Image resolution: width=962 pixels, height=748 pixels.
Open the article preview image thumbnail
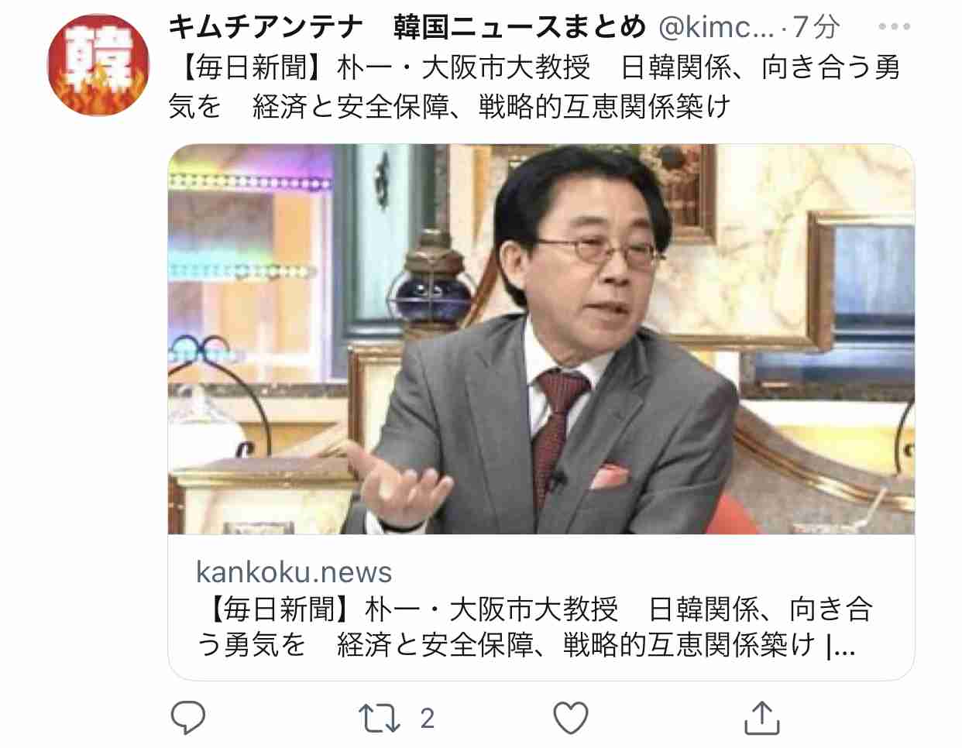pos(541,339)
